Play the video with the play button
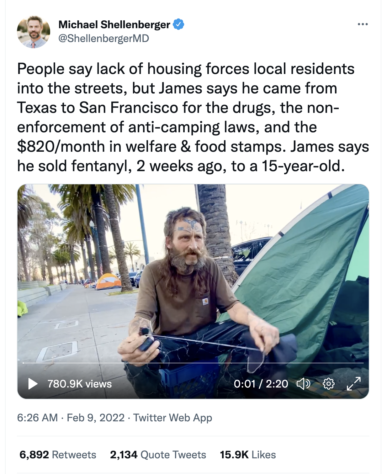Viewport: 392px width, 474px height. pyautogui.click(x=33, y=383)
